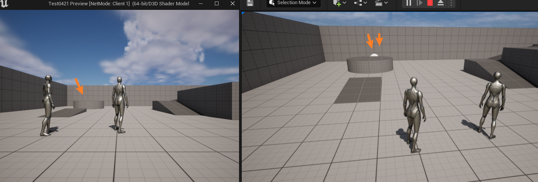The height and width of the screenshot is (182, 538).
Task: Advance simulation by a single frame
Action: pyautogui.click(x=419, y=3)
